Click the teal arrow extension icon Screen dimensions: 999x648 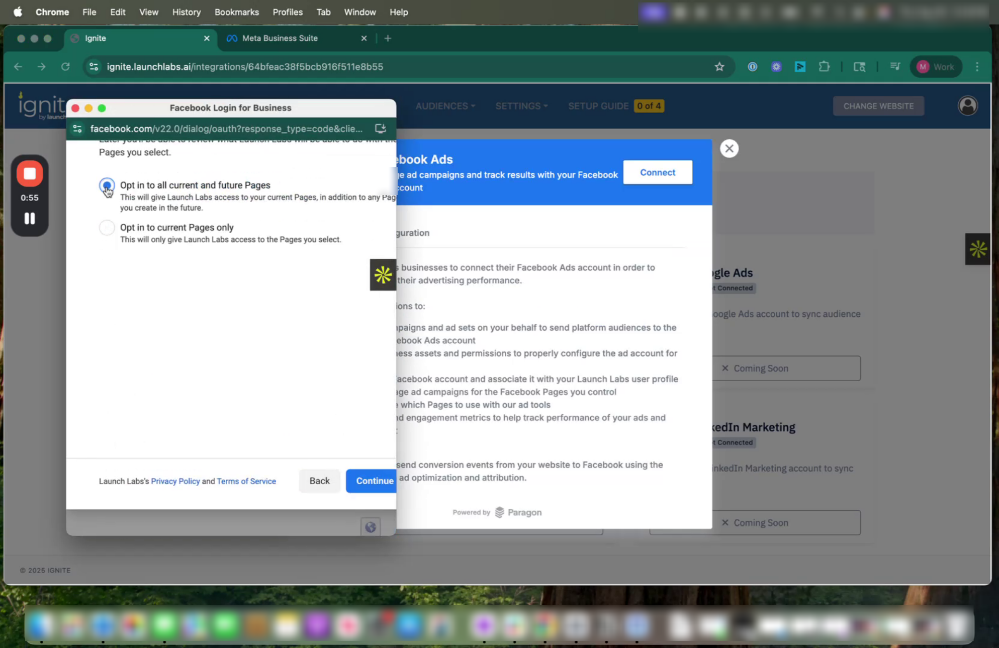[x=800, y=67]
